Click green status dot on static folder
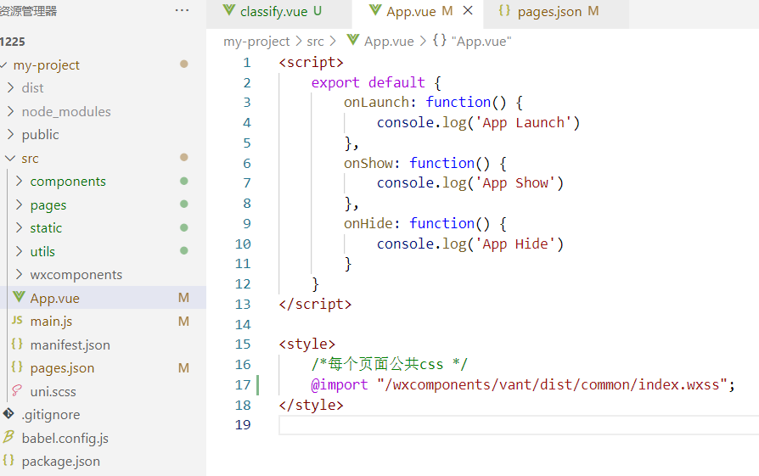Screen dimensions: 759x476 [x=184, y=227]
